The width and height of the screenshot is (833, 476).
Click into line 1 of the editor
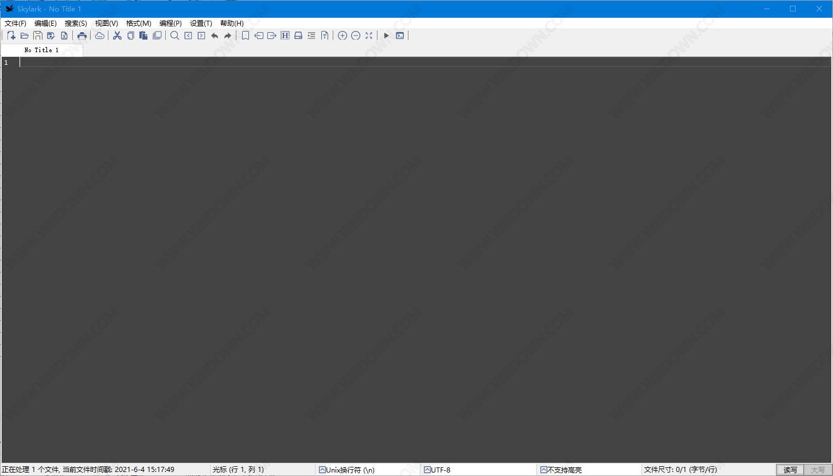pos(425,62)
